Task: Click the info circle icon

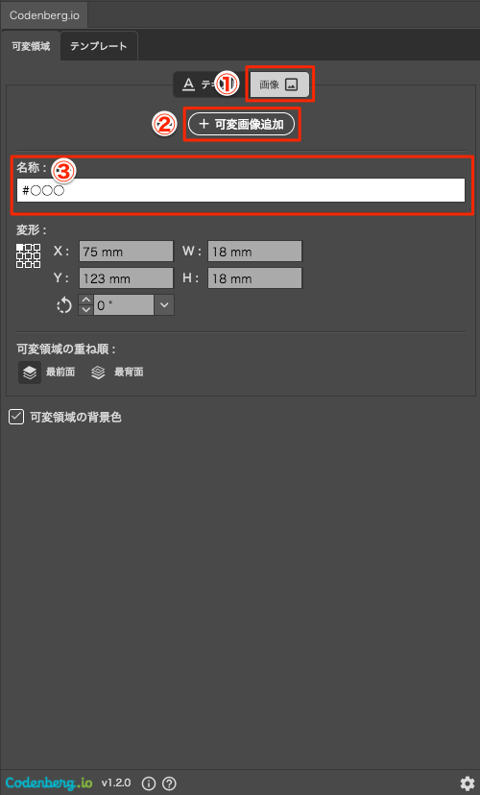Action: (x=149, y=783)
